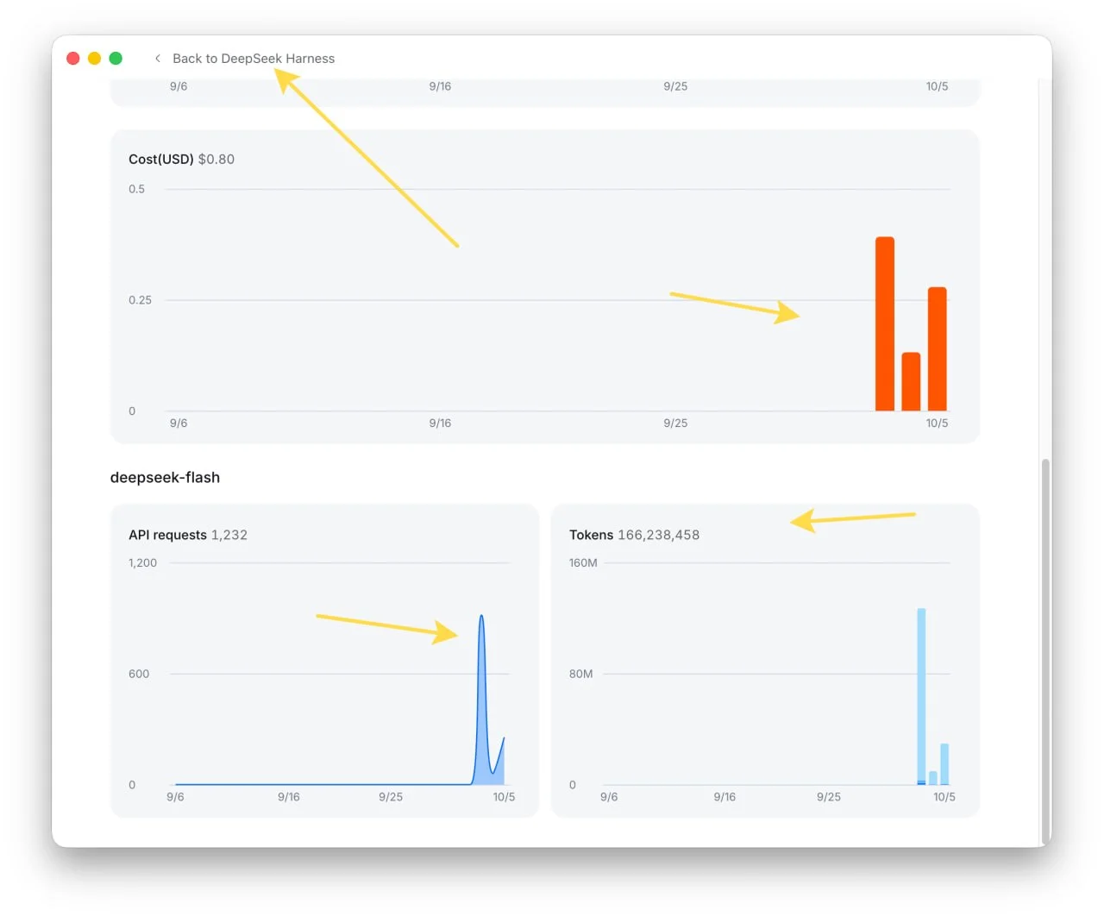Click the "Cost(USD)" chart title

click(161, 160)
